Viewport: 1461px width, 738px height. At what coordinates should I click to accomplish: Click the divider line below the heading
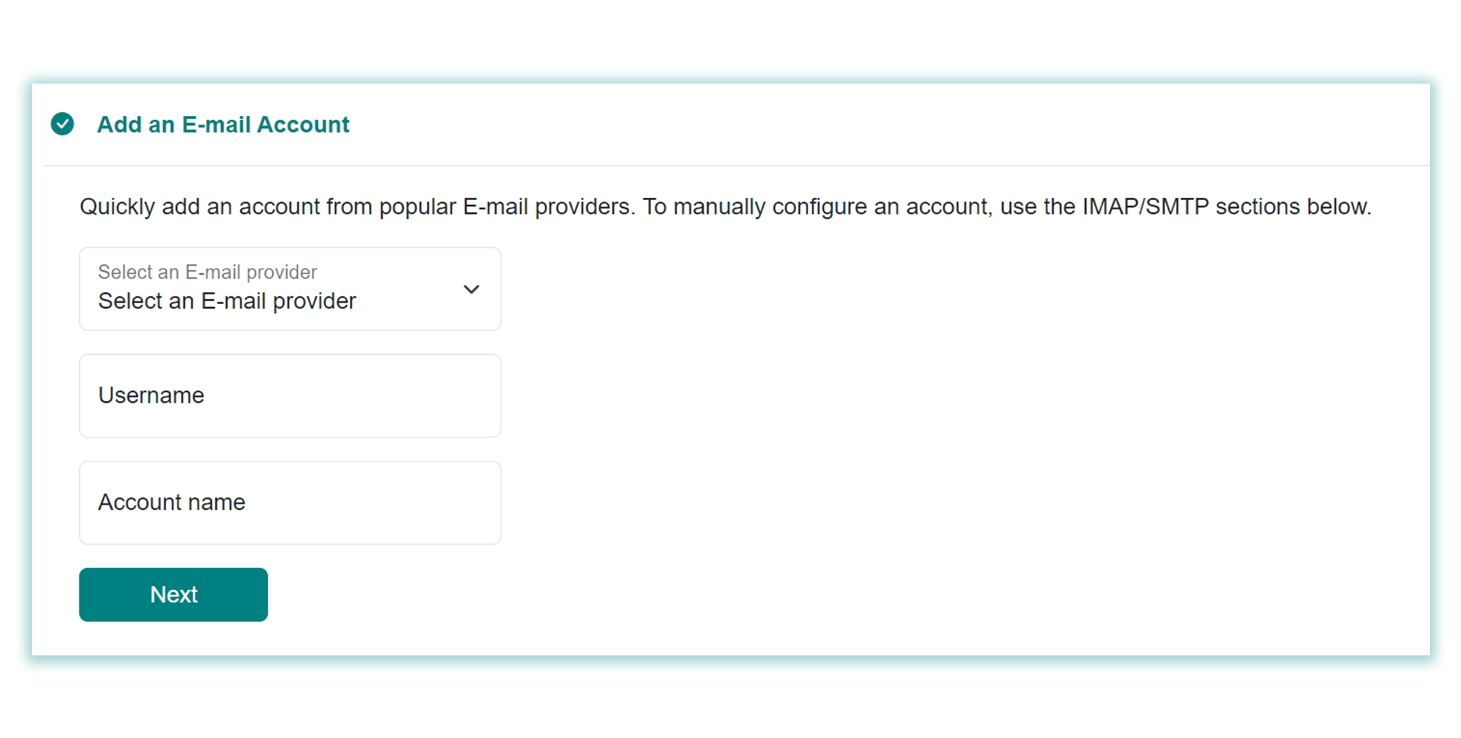coord(736,166)
